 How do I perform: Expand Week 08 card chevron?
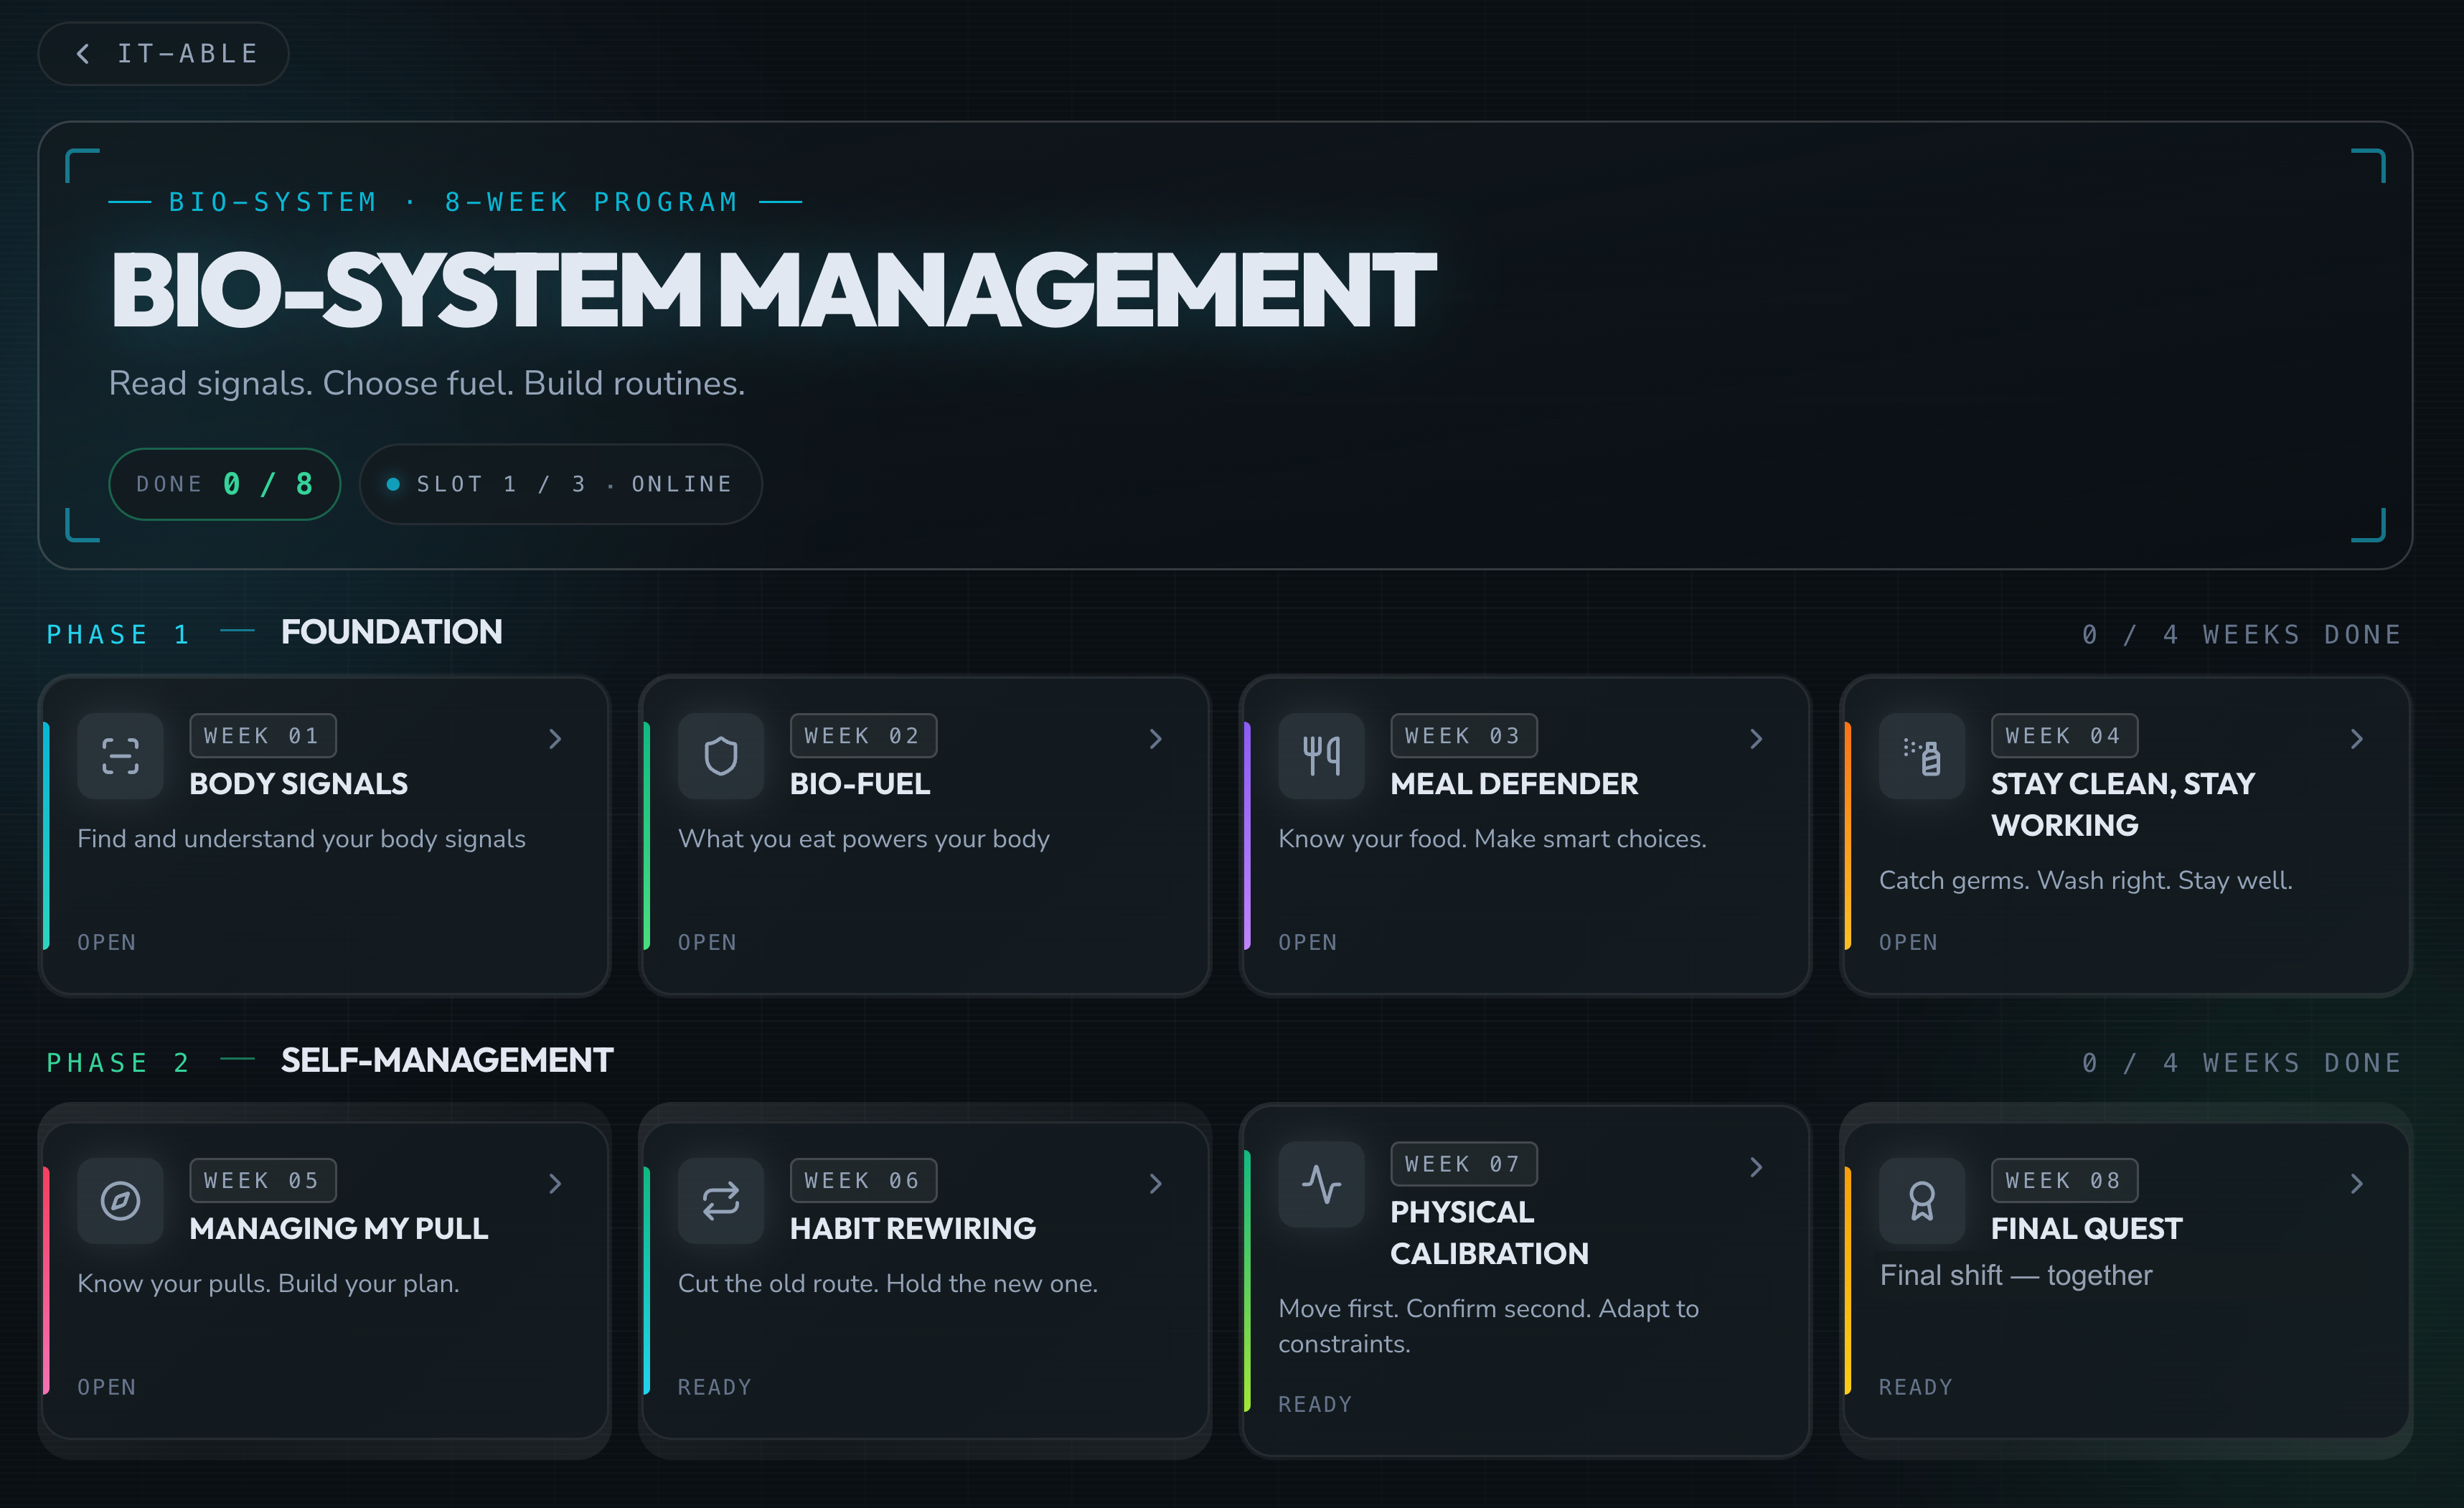click(x=2356, y=1184)
